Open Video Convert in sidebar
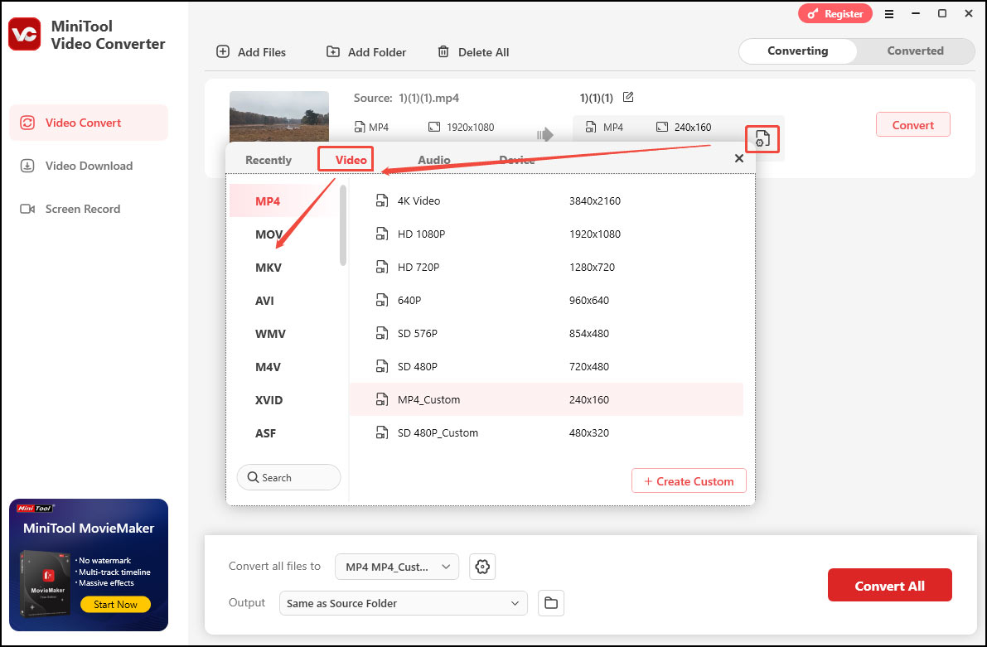Viewport: 987px width, 647px height. (89, 123)
